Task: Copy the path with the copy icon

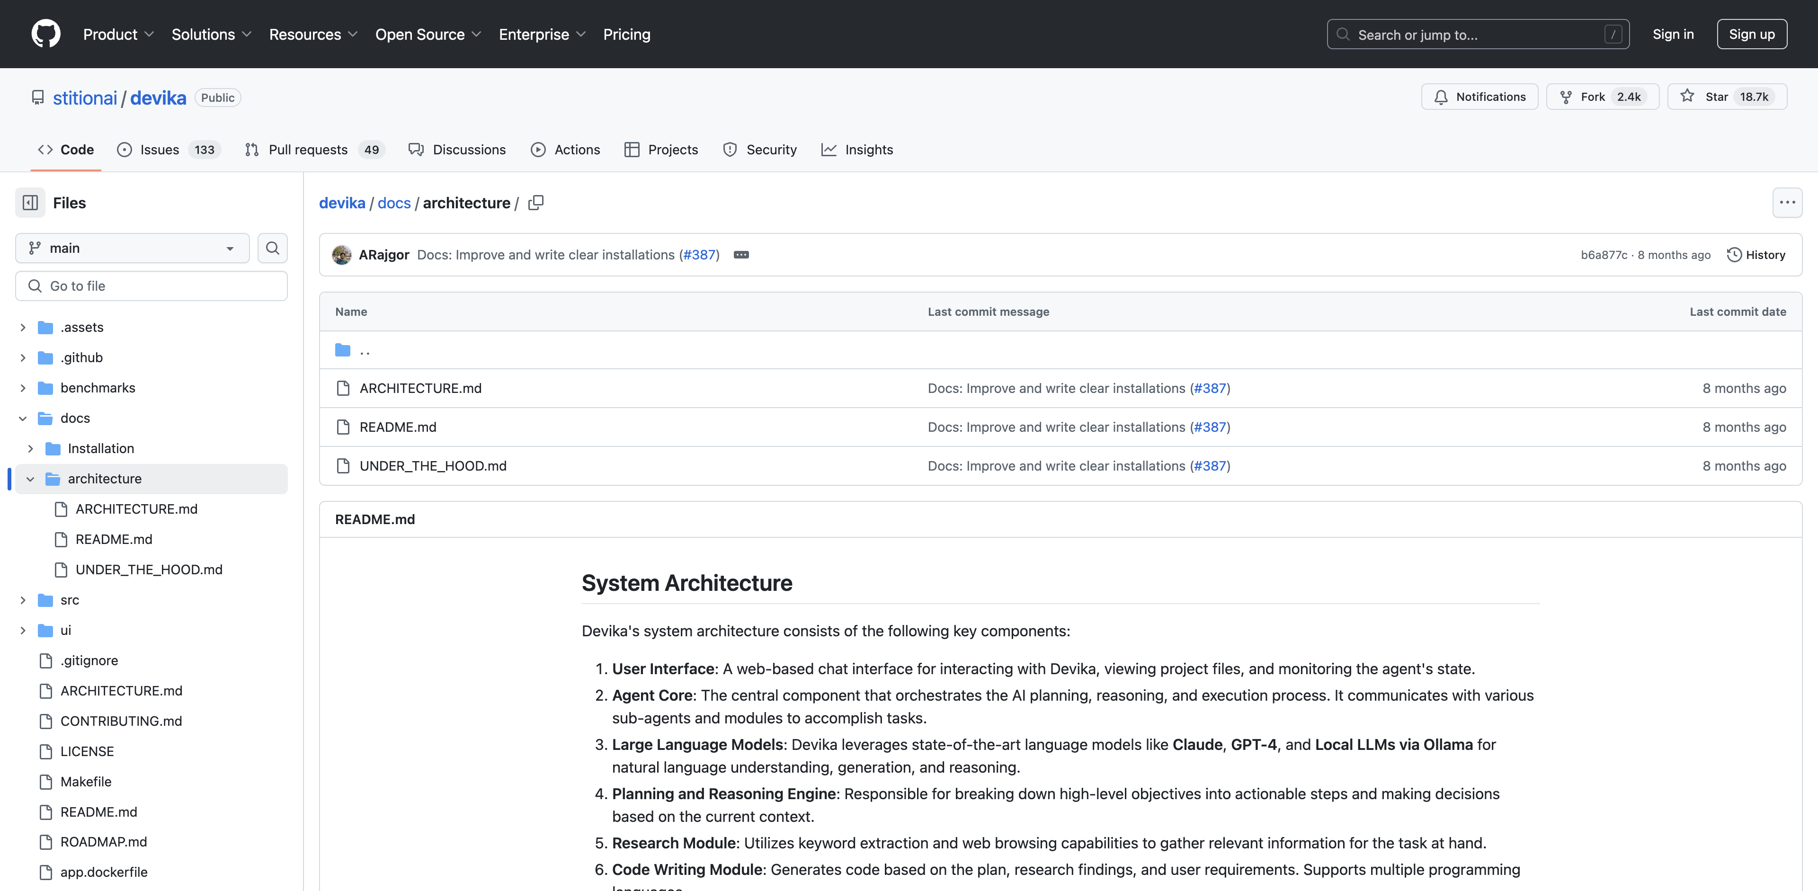Action: 535,203
